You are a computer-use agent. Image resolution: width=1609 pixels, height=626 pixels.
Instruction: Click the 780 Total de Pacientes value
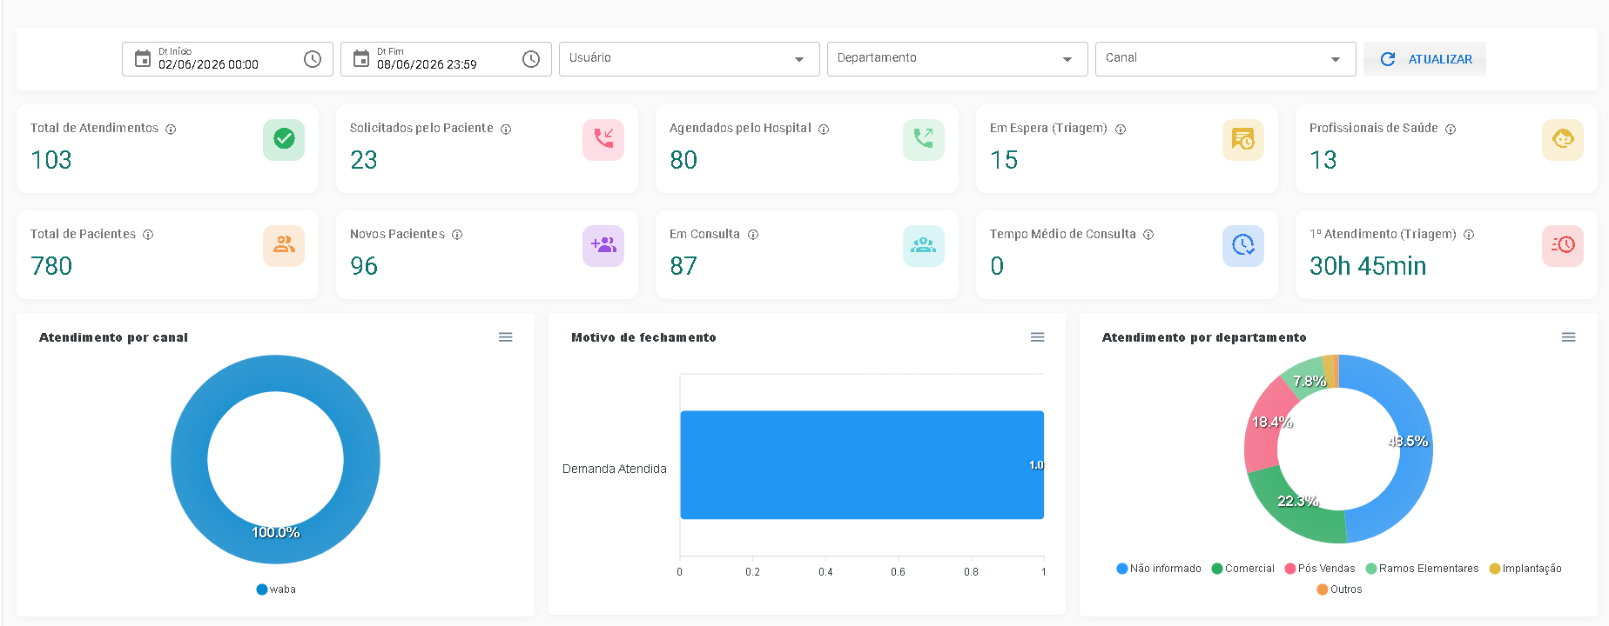pos(51,266)
